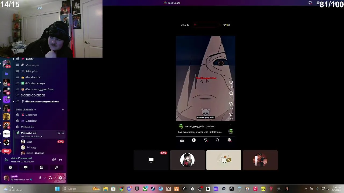The height and width of the screenshot is (193, 344).
Task: Open cooked_gang_edits profile name
Action: point(195,127)
